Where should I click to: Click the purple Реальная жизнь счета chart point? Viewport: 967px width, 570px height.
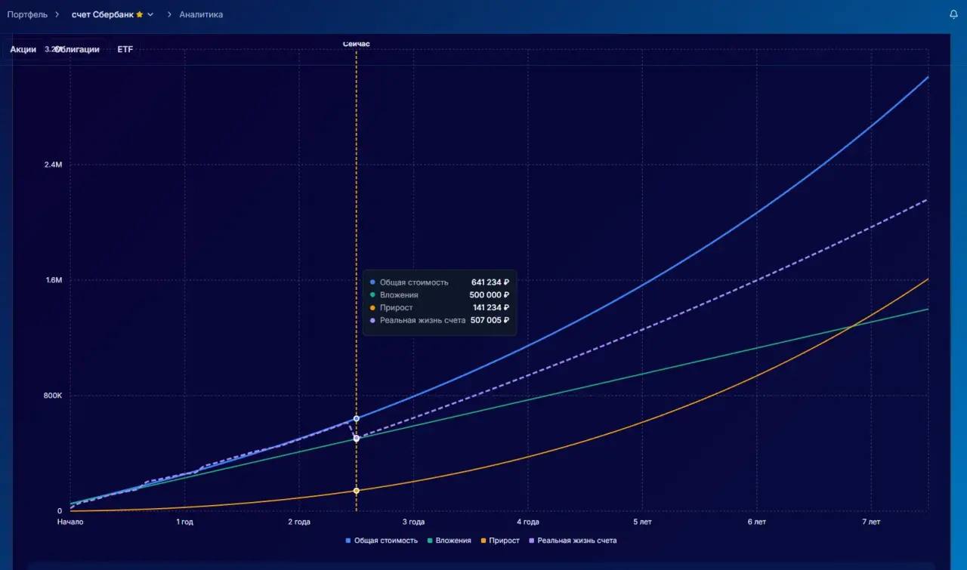point(357,438)
